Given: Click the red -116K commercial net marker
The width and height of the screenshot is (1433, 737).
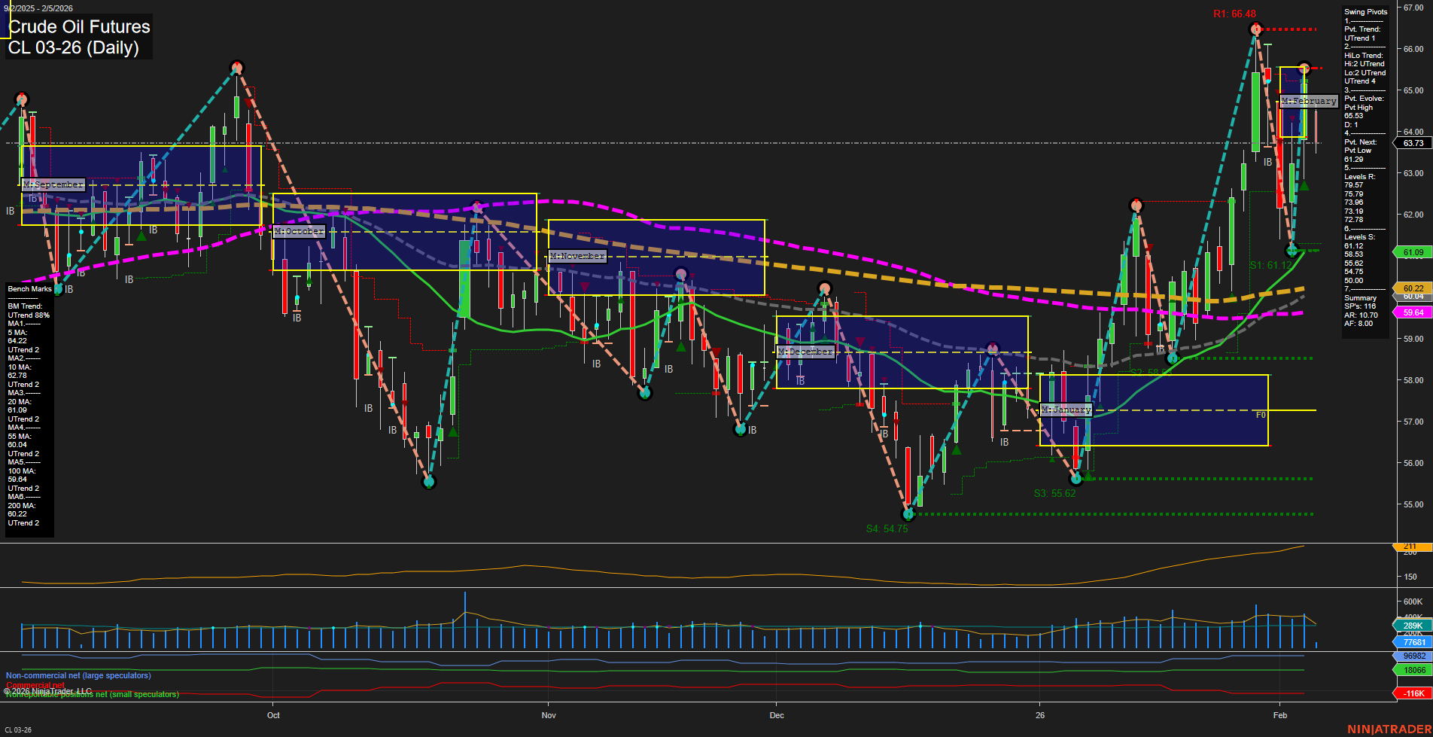Looking at the screenshot, I should [1414, 693].
